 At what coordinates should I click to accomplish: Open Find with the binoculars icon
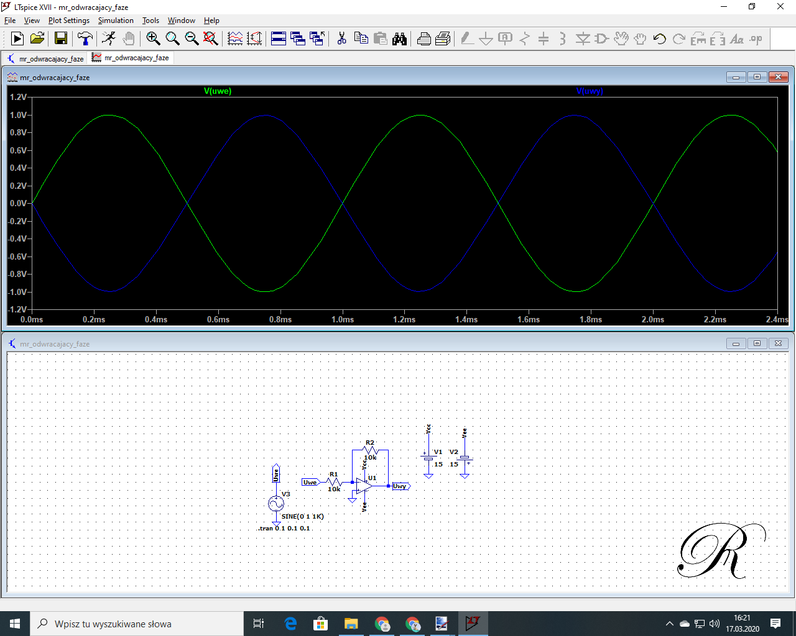[x=400, y=39]
